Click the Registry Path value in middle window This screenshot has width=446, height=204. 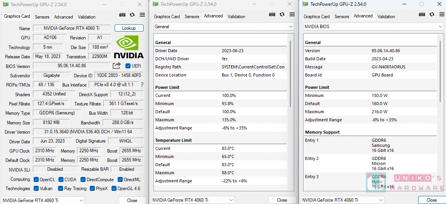[253, 67]
